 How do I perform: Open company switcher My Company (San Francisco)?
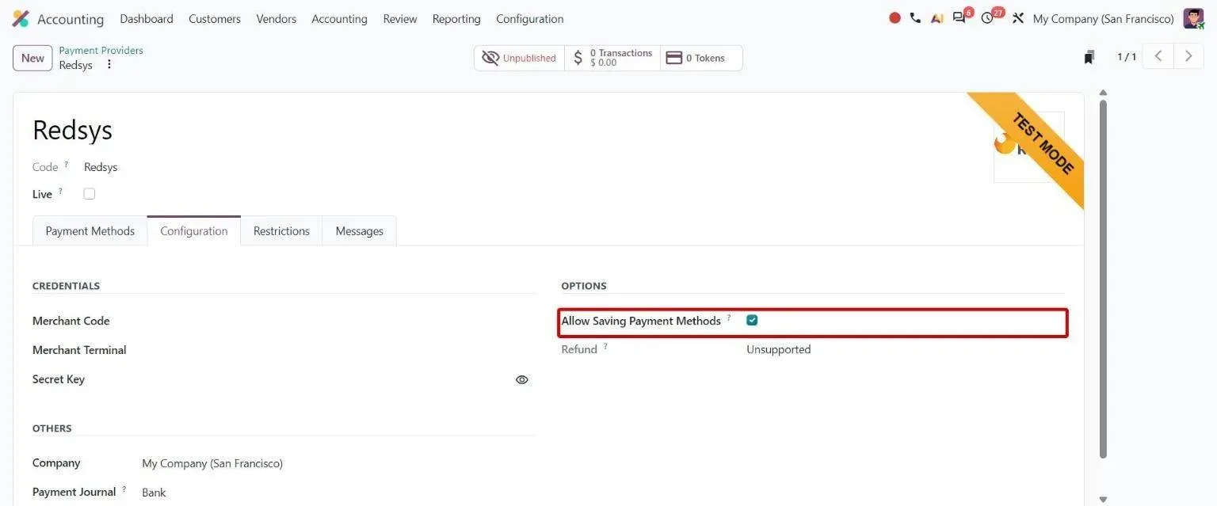pos(1104,18)
